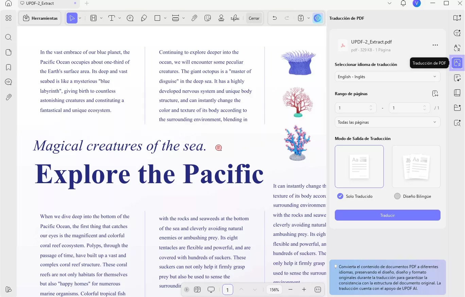Click the note-with-sparkle icon in right sidebar
The width and height of the screenshot is (465, 297).
pos(457,78)
